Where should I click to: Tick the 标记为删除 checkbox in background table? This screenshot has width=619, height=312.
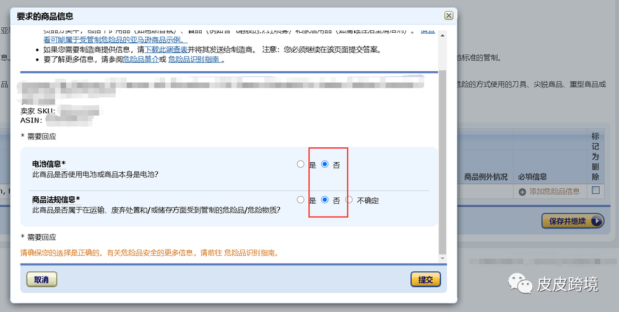[x=595, y=191]
